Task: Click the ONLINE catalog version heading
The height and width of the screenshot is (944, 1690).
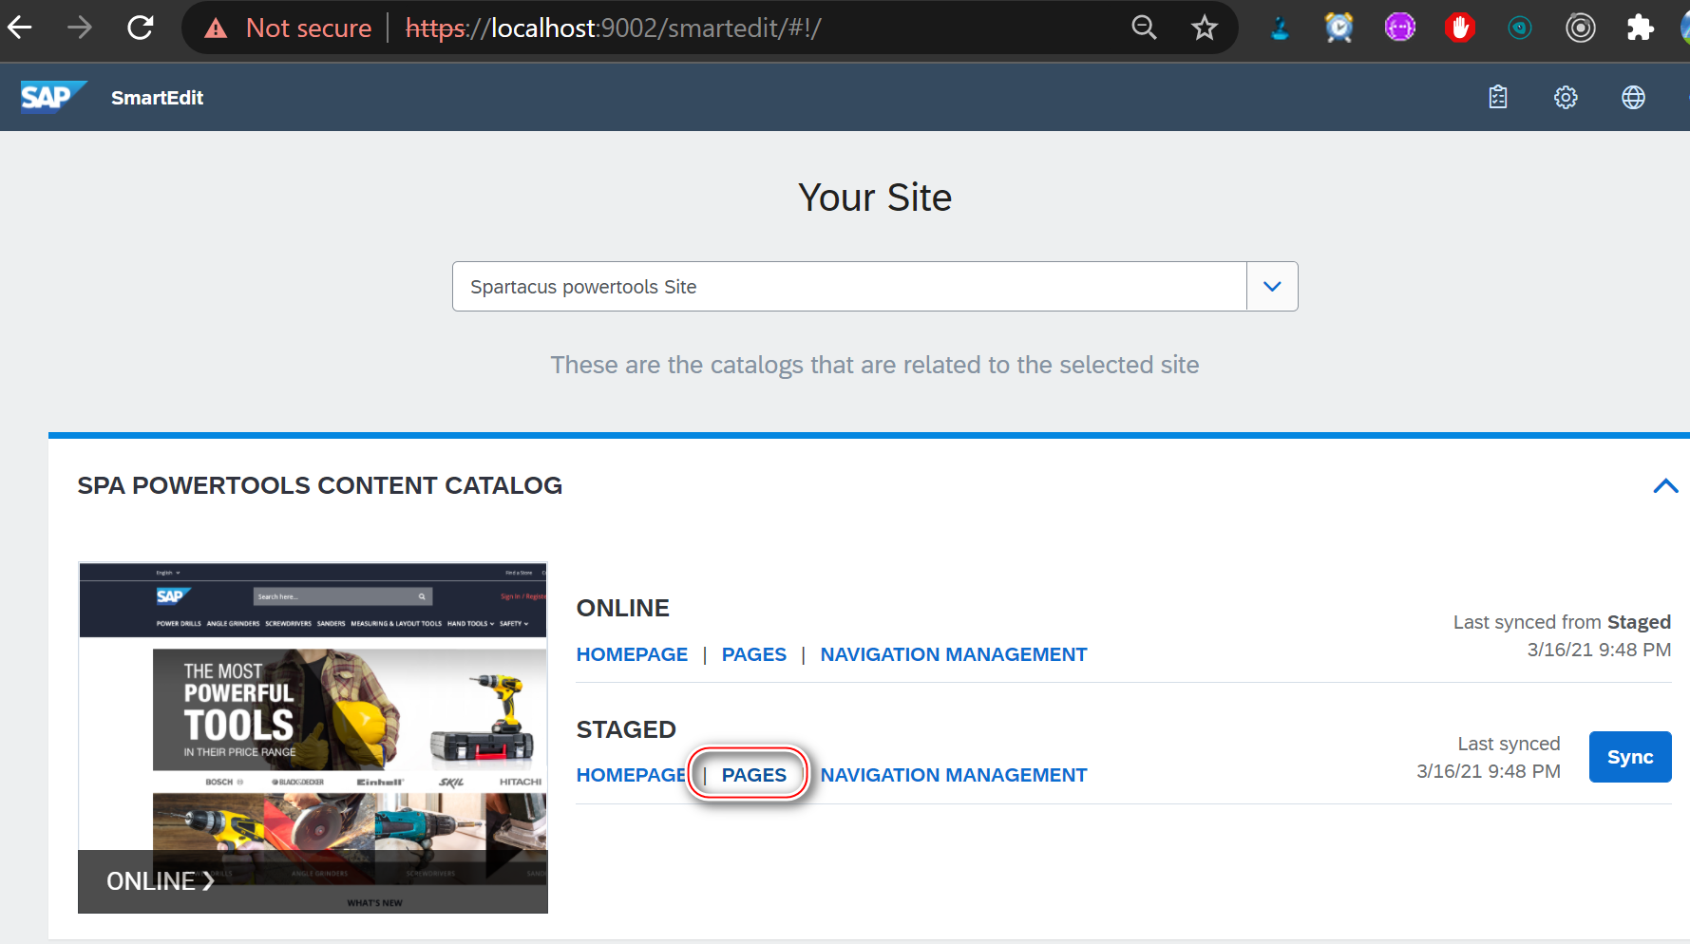Action: tap(622, 608)
